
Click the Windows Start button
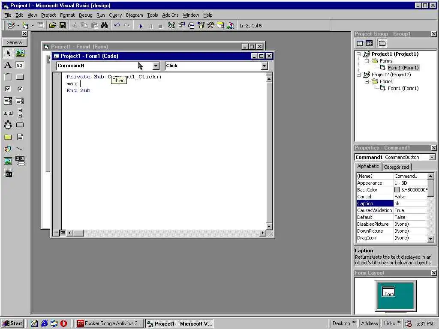pos(12,323)
